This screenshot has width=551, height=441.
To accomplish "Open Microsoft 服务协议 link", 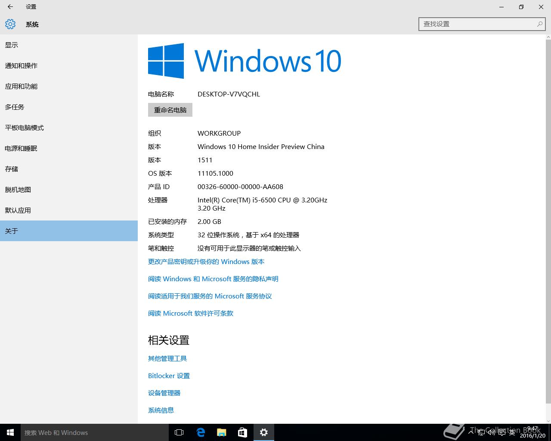I will [210, 296].
